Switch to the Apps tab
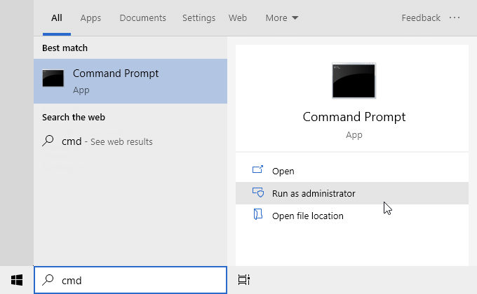The image size is (477, 294). (90, 17)
